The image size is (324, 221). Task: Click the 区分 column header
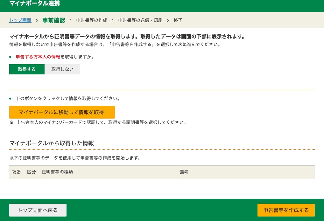(32, 172)
